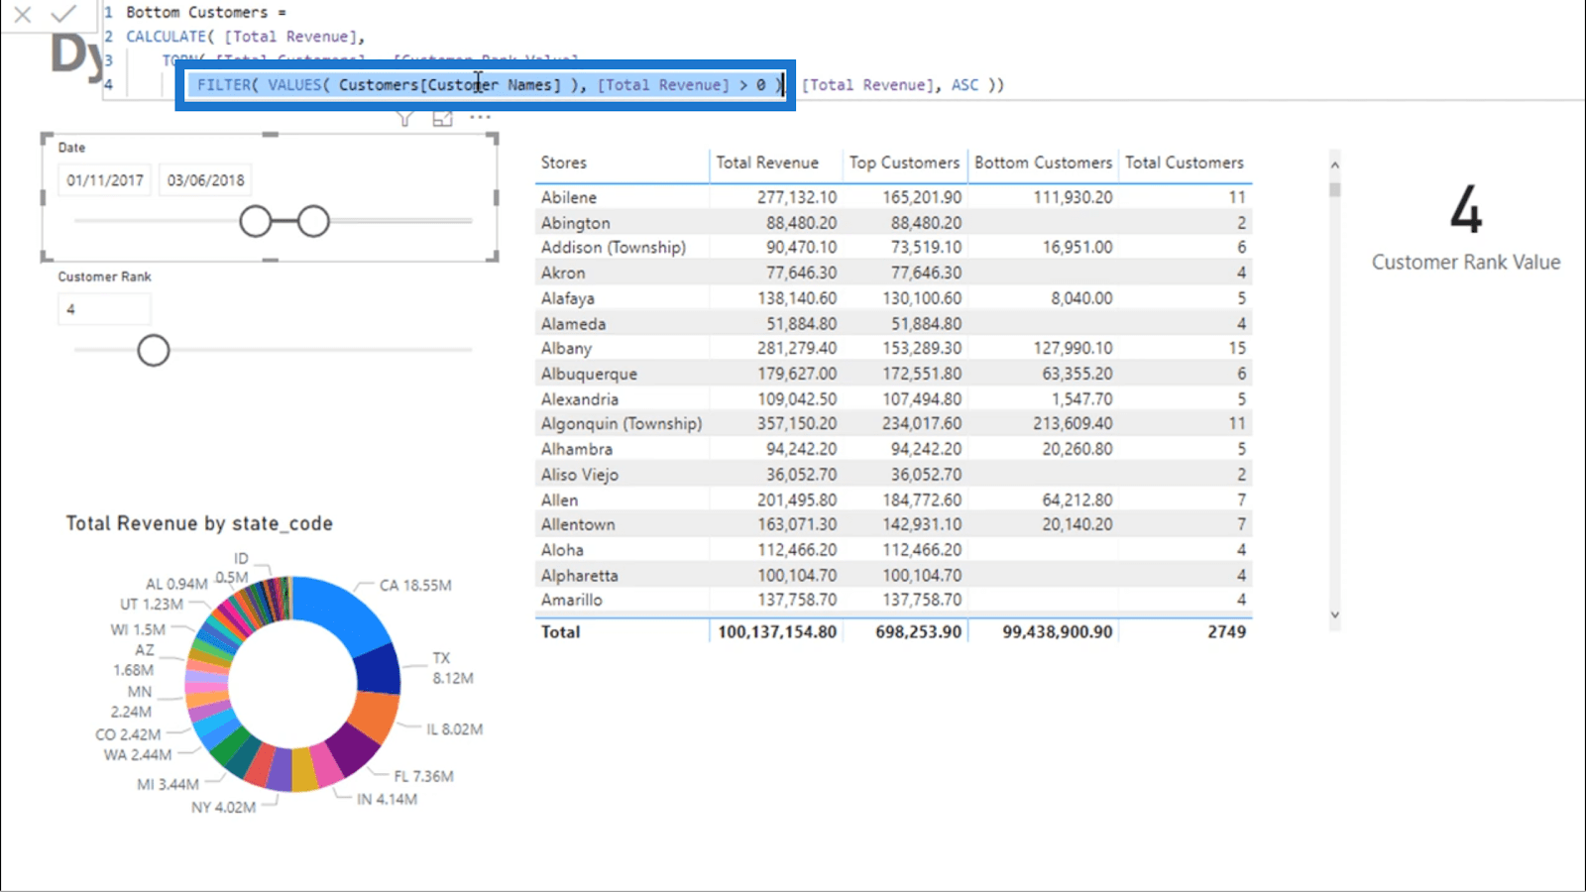Select the Algonquin (Township) row
This screenshot has width=1586, height=892.
point(892,423)
